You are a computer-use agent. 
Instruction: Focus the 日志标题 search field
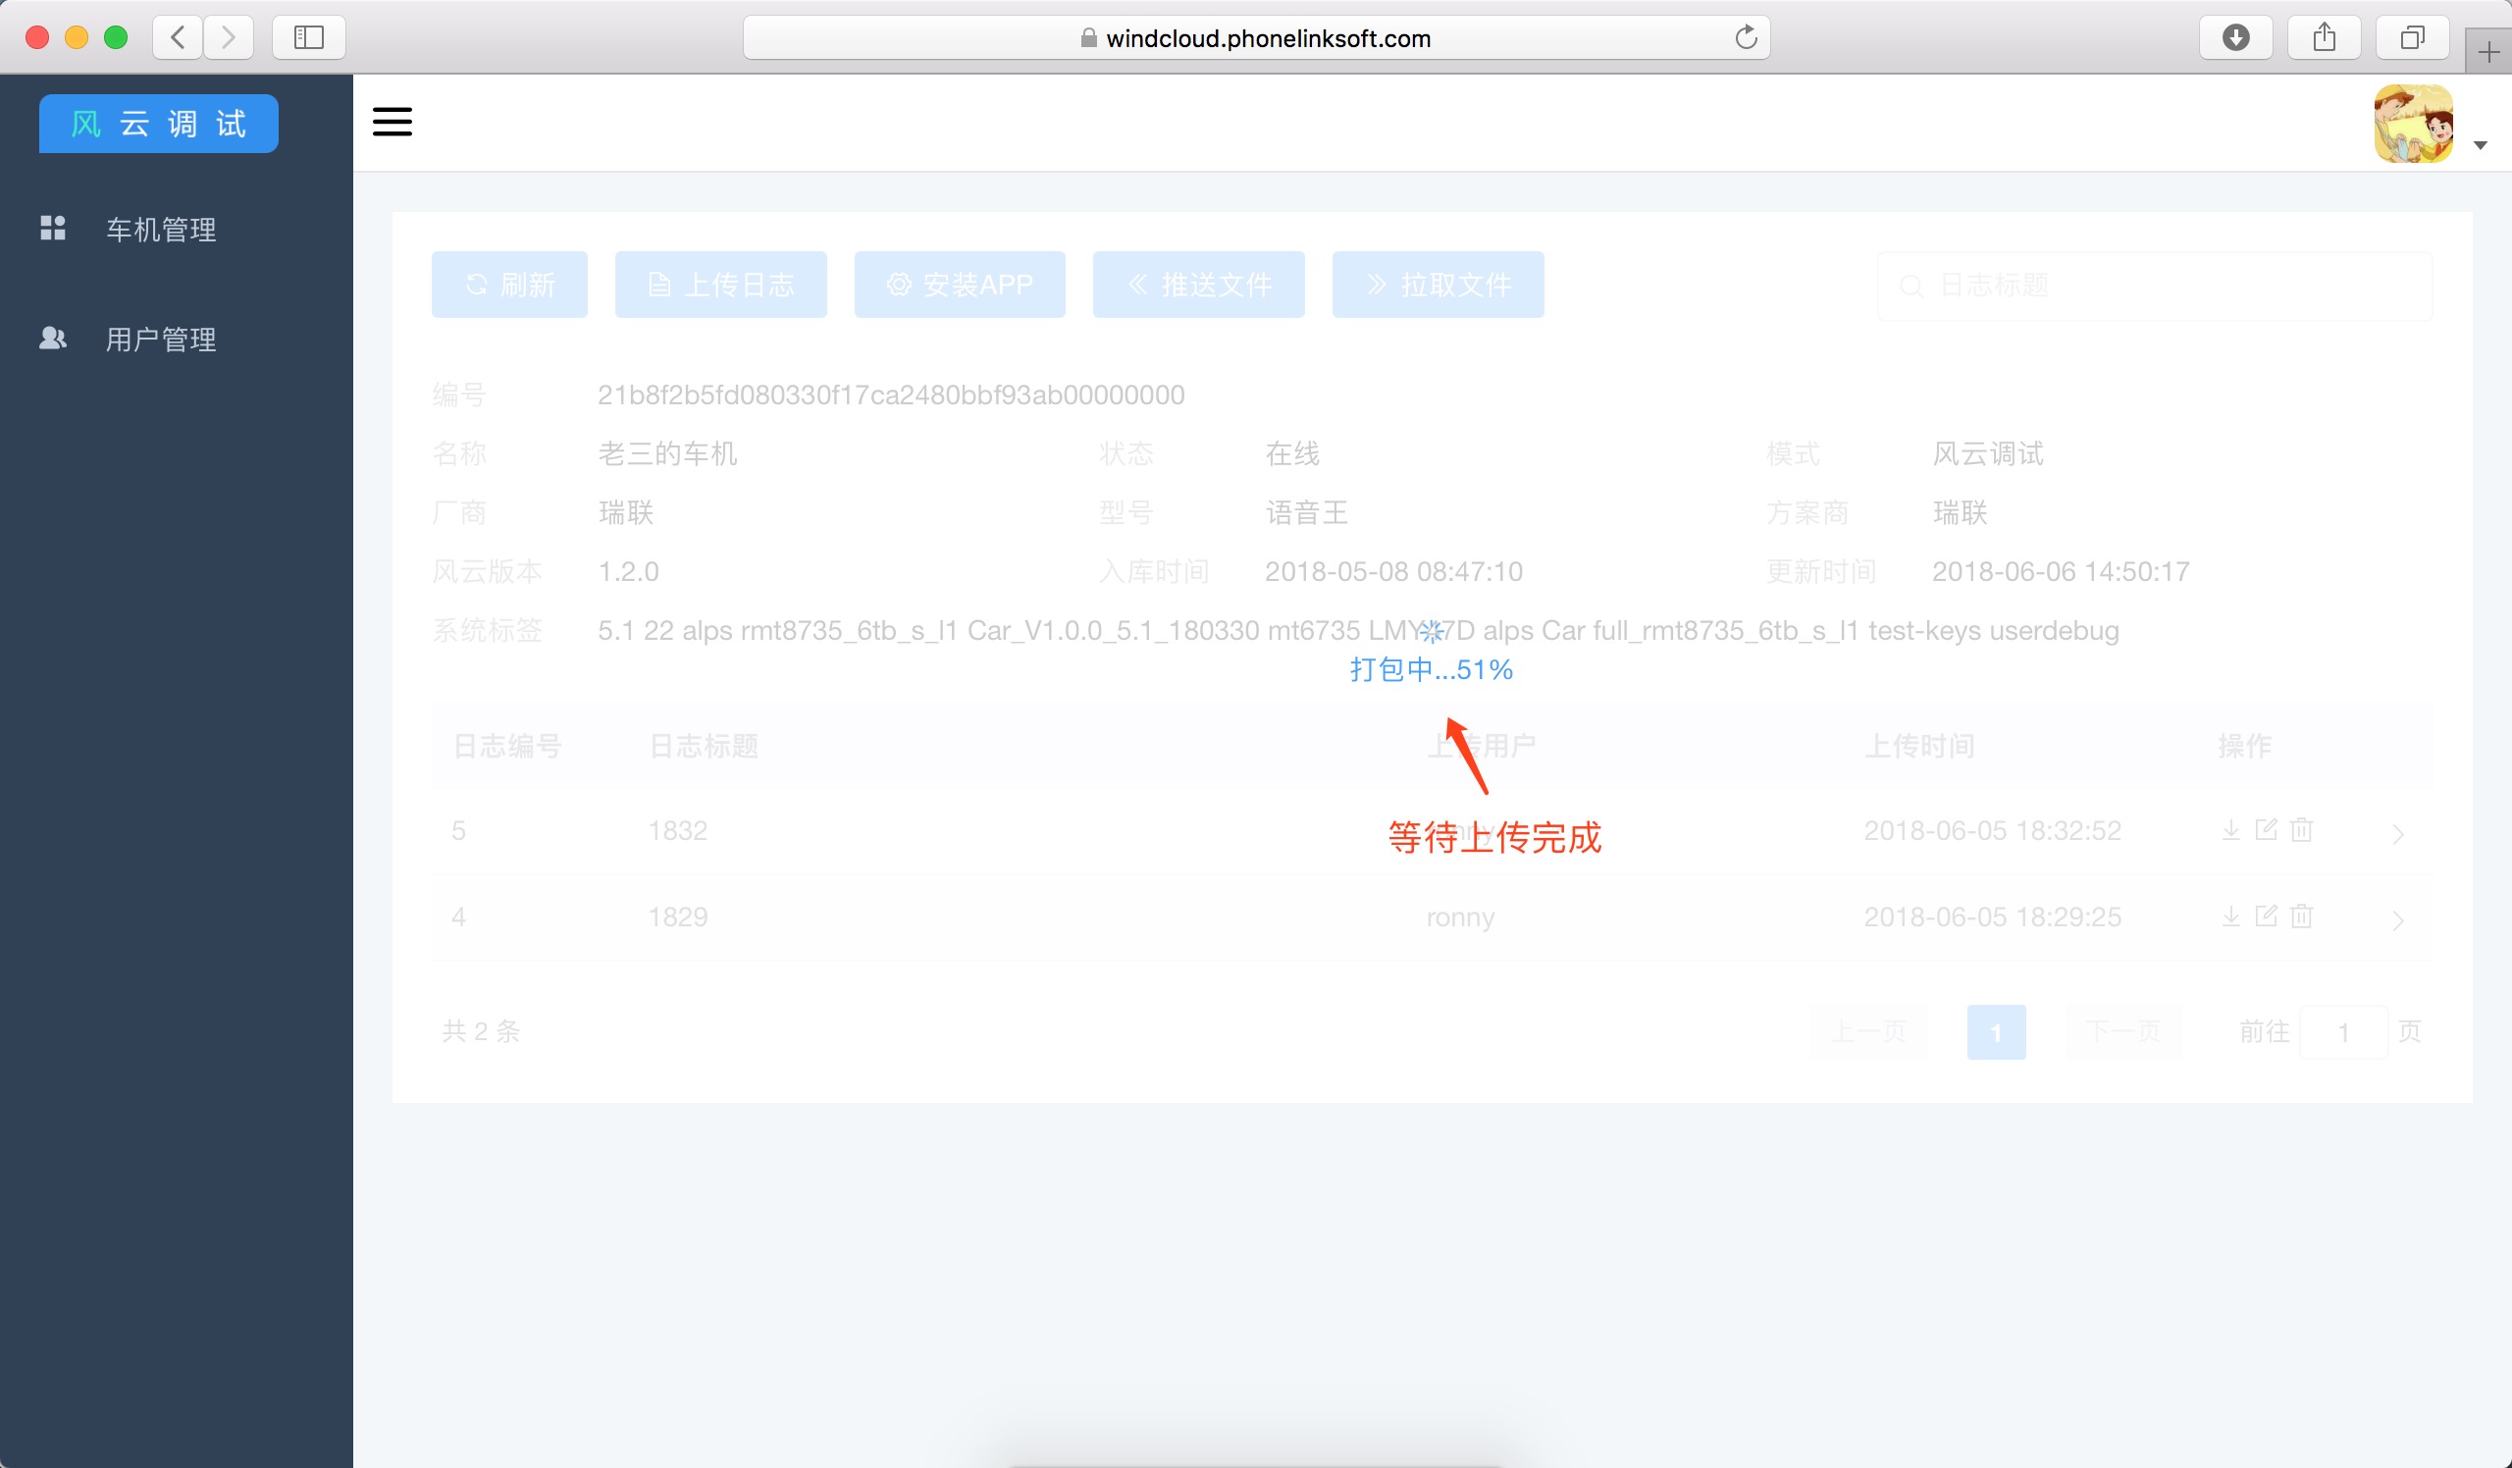[x=2155, y=286]
